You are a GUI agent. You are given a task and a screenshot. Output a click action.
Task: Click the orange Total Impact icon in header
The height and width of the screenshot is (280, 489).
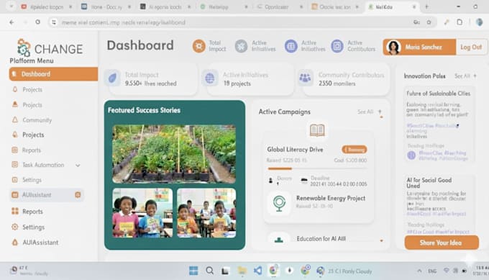[x=198, y=46]
